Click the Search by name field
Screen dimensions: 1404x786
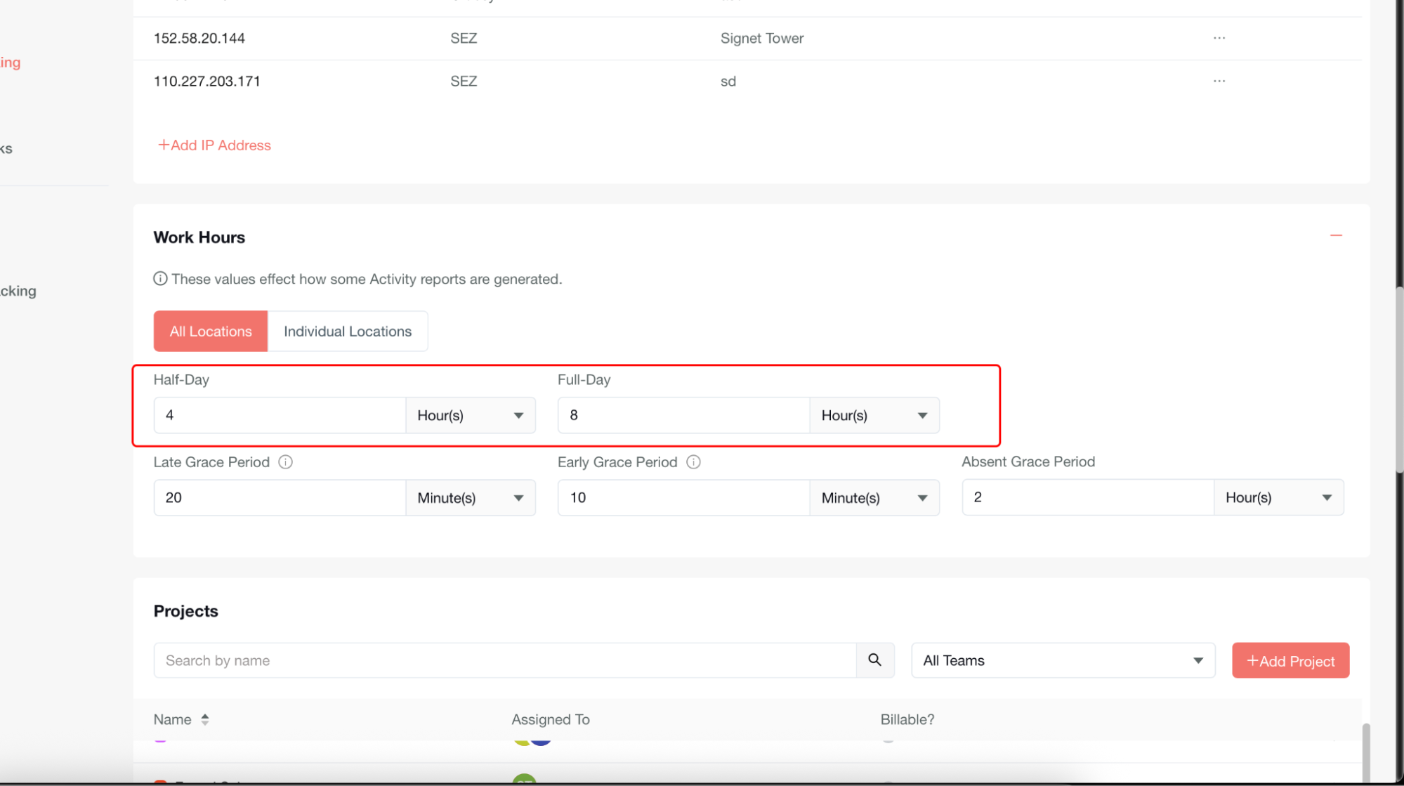click(x=504, y=660)
